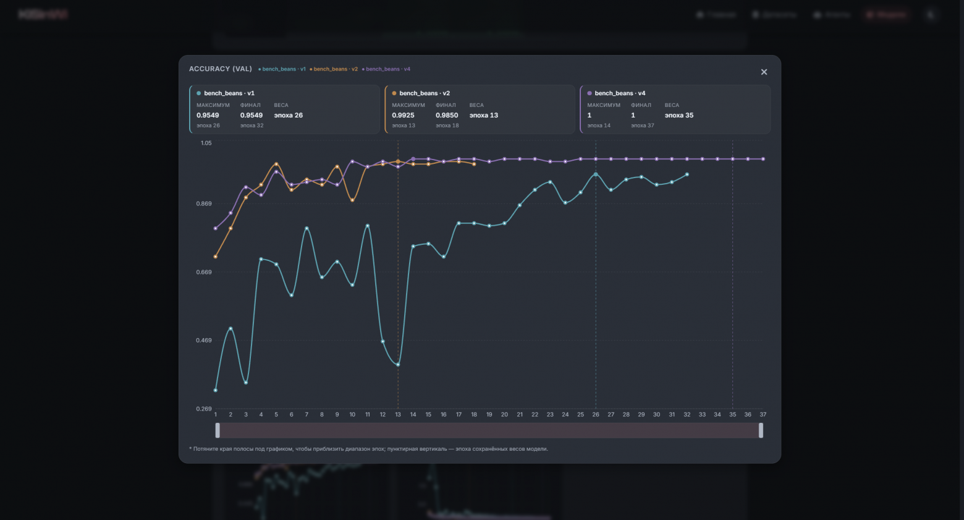Click the 0.669 y-axis label
The height and width of the screenshot is (520, 964).
tap(204, 272)
